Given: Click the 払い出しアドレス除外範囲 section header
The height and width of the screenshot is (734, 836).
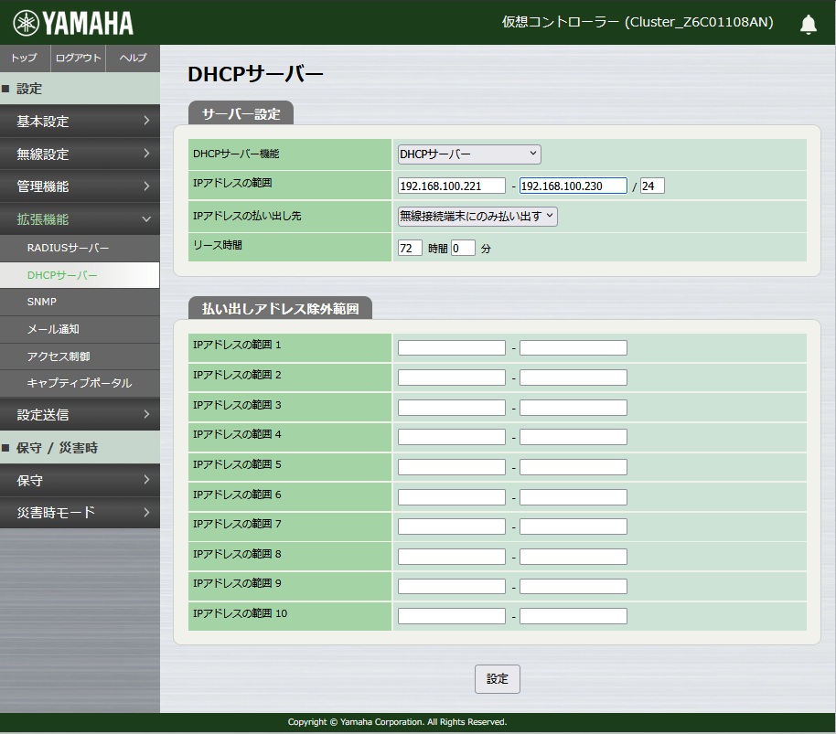Looking at the screenshot, I should tap(281, 308).
